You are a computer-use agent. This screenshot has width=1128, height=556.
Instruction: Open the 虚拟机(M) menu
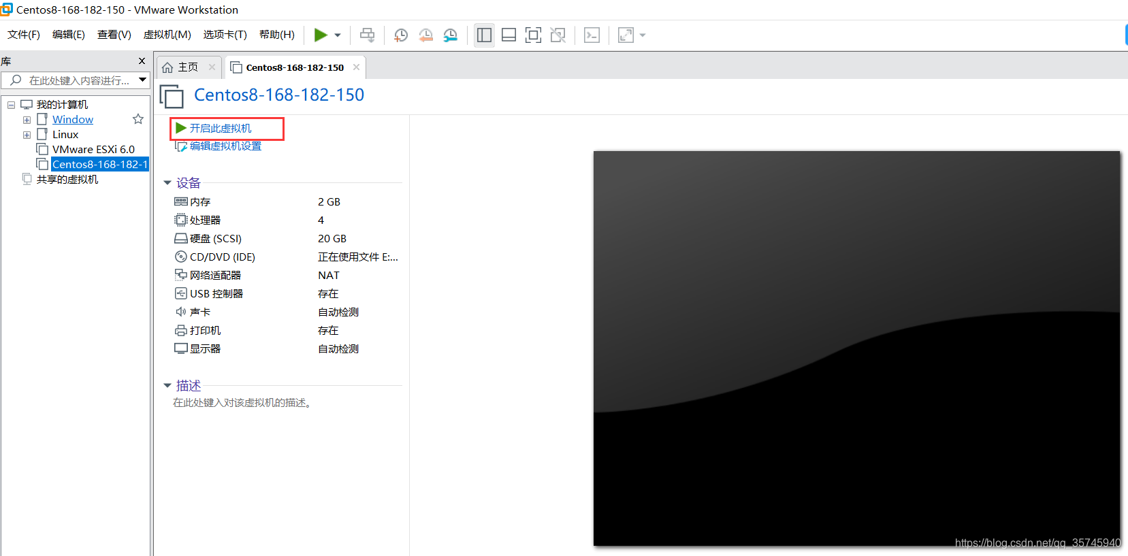(x=167, y=35)
